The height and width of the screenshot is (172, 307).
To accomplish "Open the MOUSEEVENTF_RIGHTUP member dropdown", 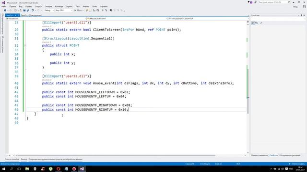I will coord(208,19).
